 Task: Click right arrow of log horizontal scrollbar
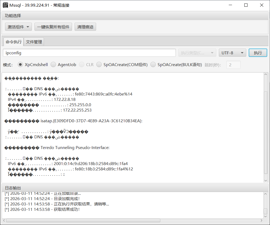[x=262, y=220]
